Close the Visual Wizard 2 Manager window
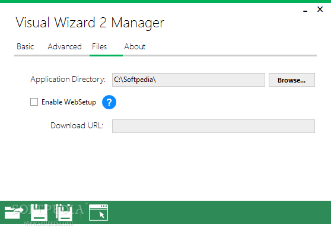This screenshot has width=331, height=234. click(x=320, y=10)
